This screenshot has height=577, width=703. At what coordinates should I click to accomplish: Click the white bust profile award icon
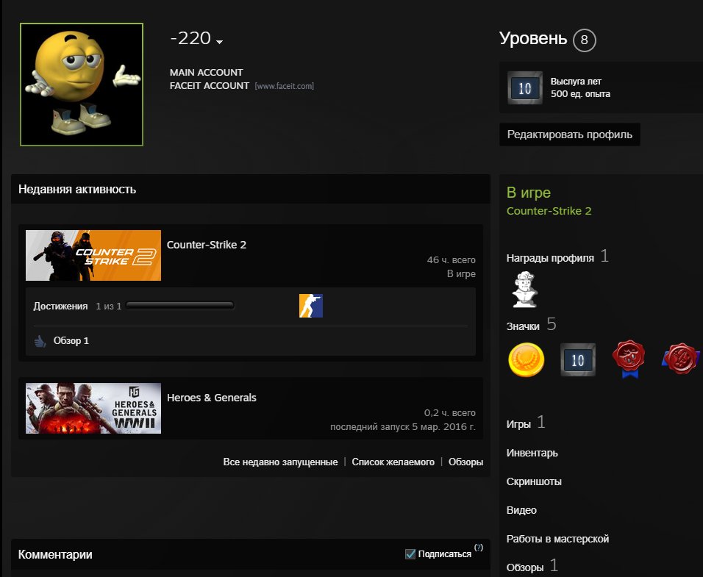524,290
